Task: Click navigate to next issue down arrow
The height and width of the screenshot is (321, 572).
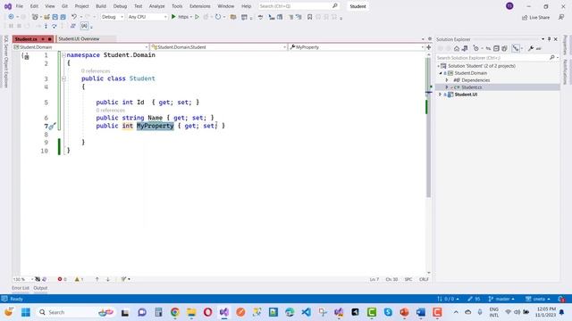Action: click(108, 279)
